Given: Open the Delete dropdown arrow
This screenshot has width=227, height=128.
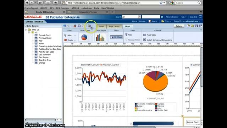Looking at the screenshot, I should point(75,40).
